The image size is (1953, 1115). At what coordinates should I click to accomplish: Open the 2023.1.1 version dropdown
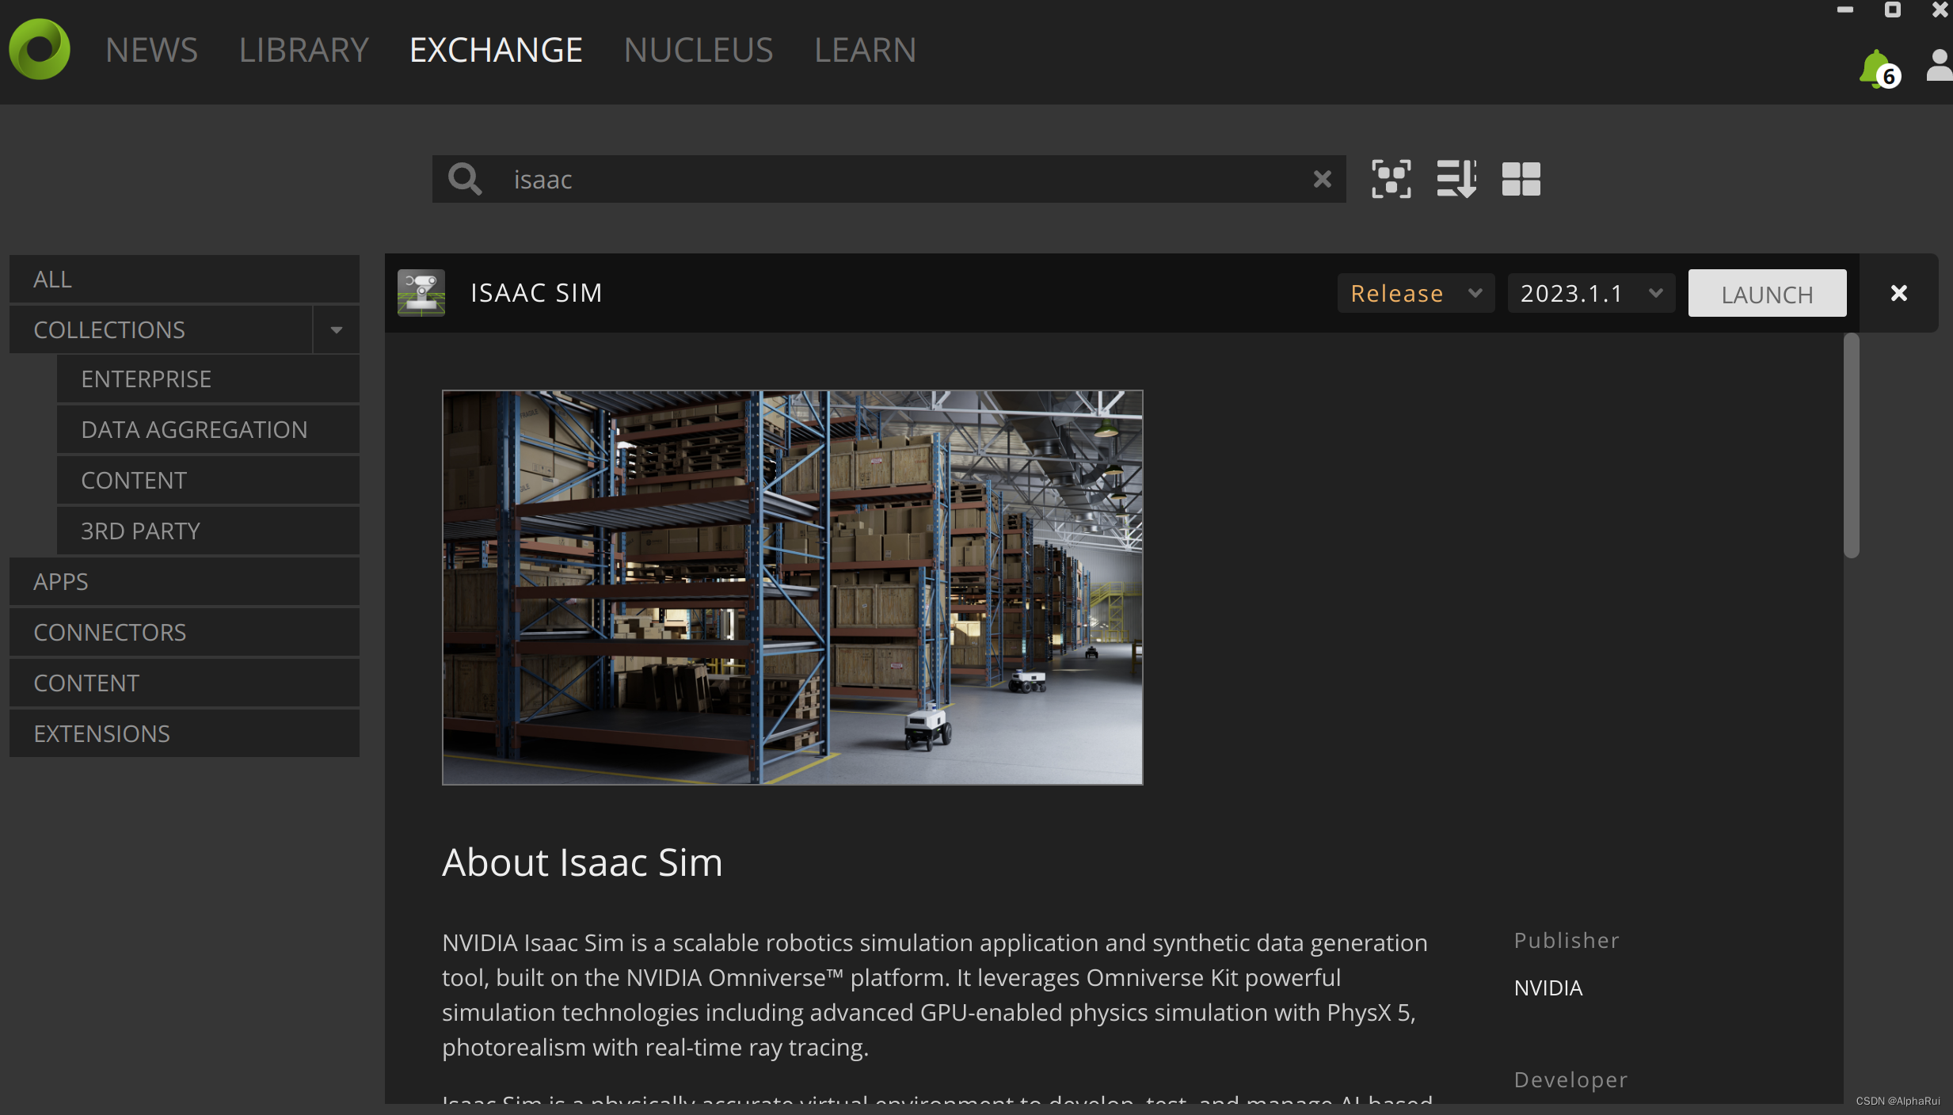pyautogui.click(x=1590, y=292)
